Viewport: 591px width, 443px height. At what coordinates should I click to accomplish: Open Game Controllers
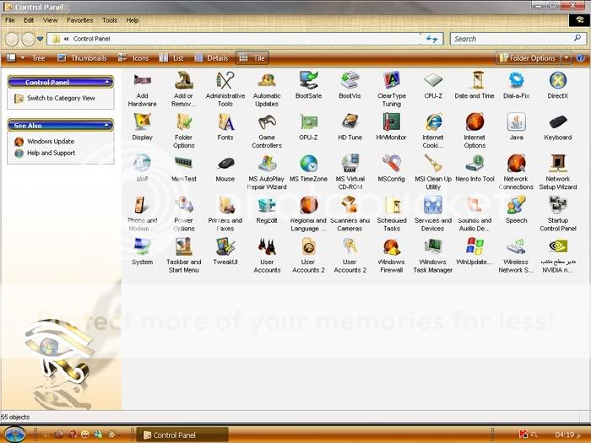(x=267, y=131)
